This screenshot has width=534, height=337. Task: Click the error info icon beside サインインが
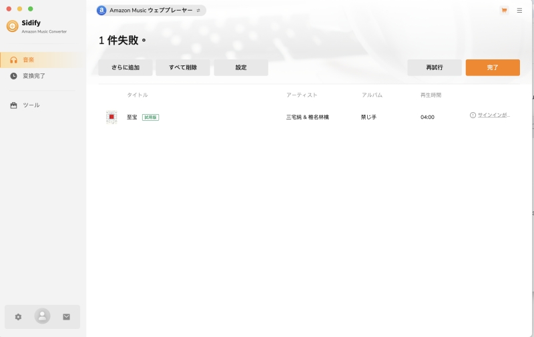[473, 115]
